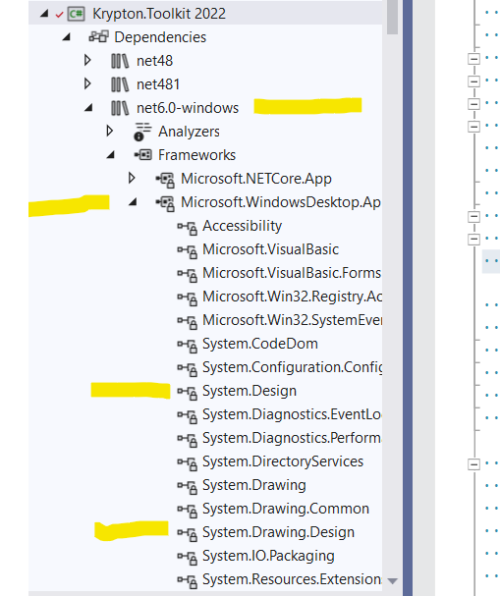The image size is (500, 596).
Task: Click the scrollbar down arrow
Action: [392, 581]
